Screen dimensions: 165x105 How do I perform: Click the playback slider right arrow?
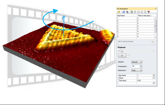[x=154, y=51]
